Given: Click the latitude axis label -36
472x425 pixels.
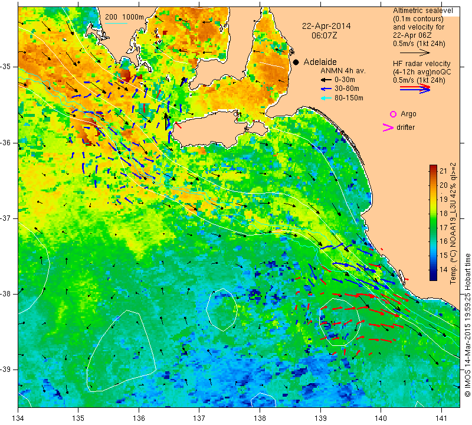Looking at the screenshot, I should click(6, 143).
